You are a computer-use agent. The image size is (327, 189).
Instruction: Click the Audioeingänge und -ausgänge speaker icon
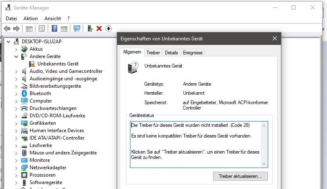click(x=24, y=79)
